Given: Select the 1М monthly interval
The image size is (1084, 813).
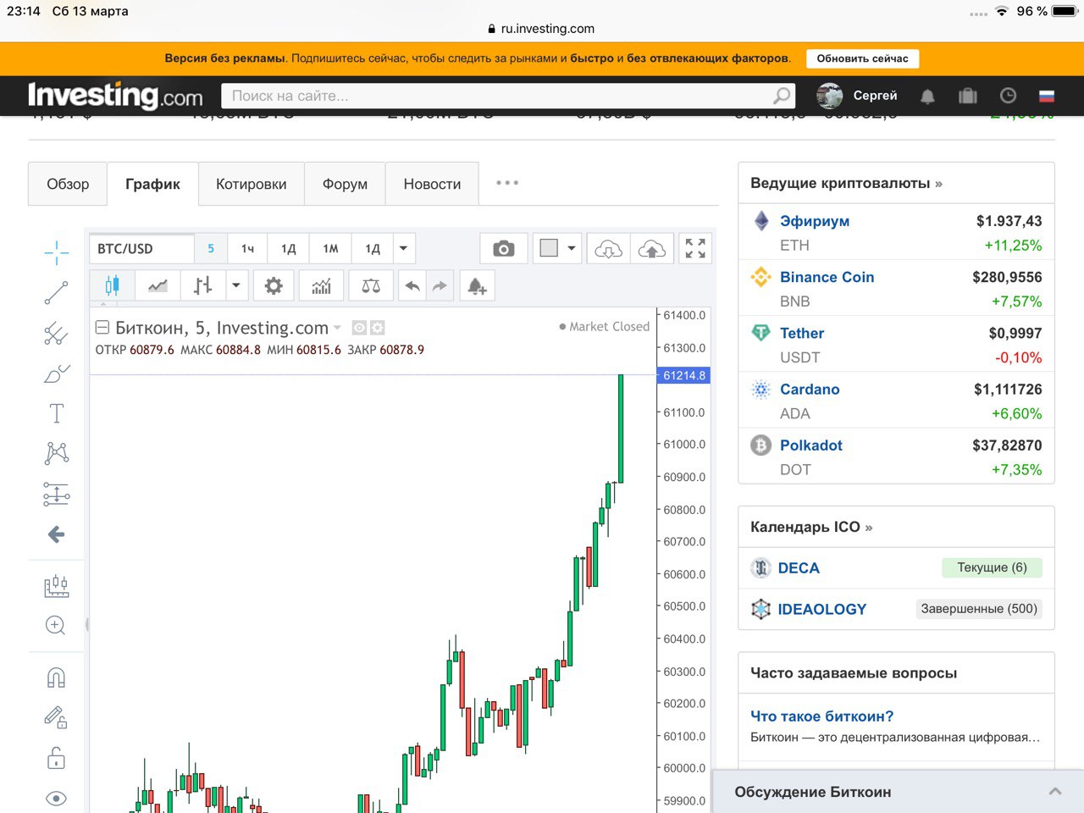Looking at the screenshot, I should point(330,248).
